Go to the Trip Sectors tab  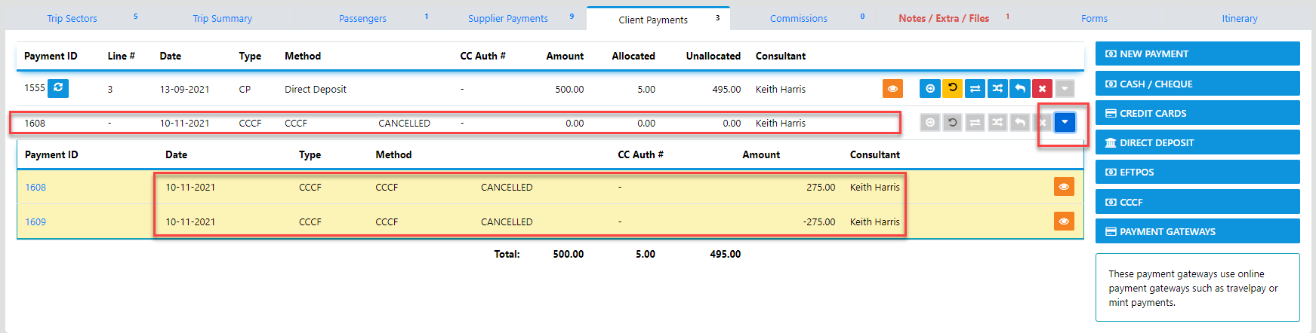click(x=72, y=19)
